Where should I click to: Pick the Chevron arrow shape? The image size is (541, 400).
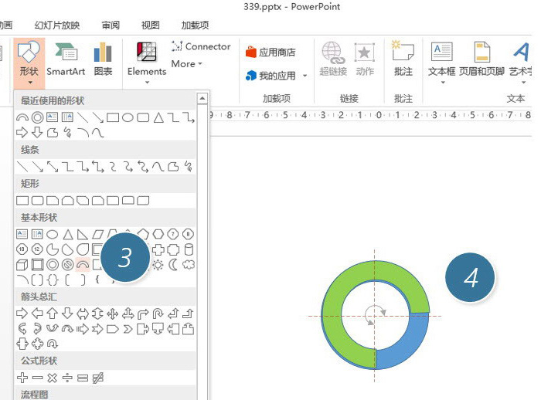128,329
